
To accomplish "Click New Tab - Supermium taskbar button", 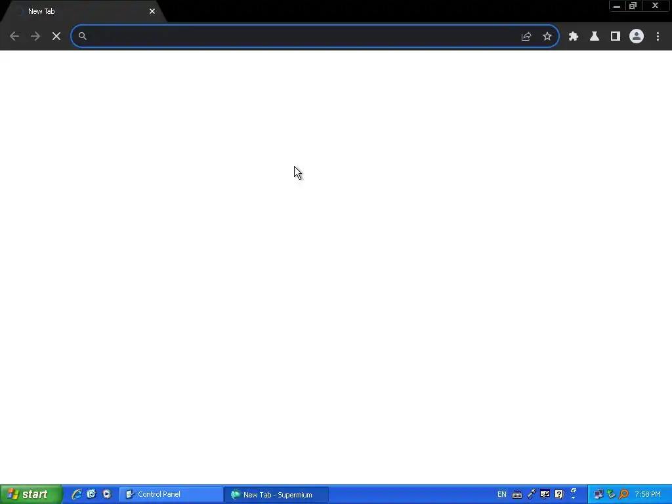I will pos(277,495).
